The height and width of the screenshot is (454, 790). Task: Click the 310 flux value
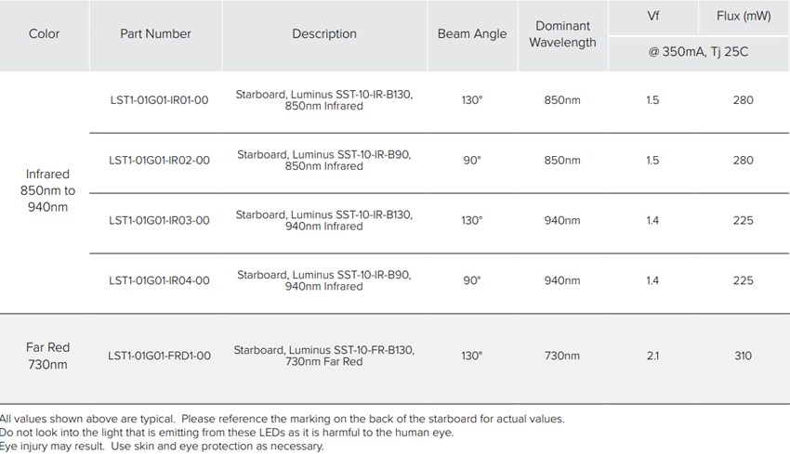(743, 356)
